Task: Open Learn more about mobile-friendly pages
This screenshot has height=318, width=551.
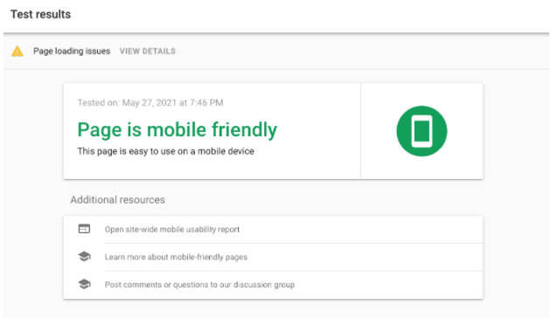Action: (x=176, y=257)
